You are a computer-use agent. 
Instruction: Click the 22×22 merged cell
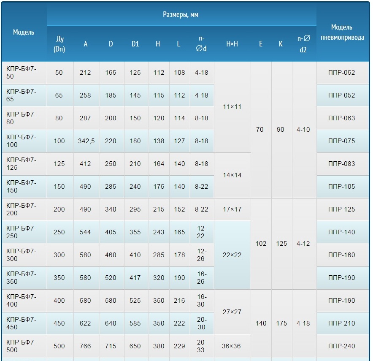click(x=232, y=255)
